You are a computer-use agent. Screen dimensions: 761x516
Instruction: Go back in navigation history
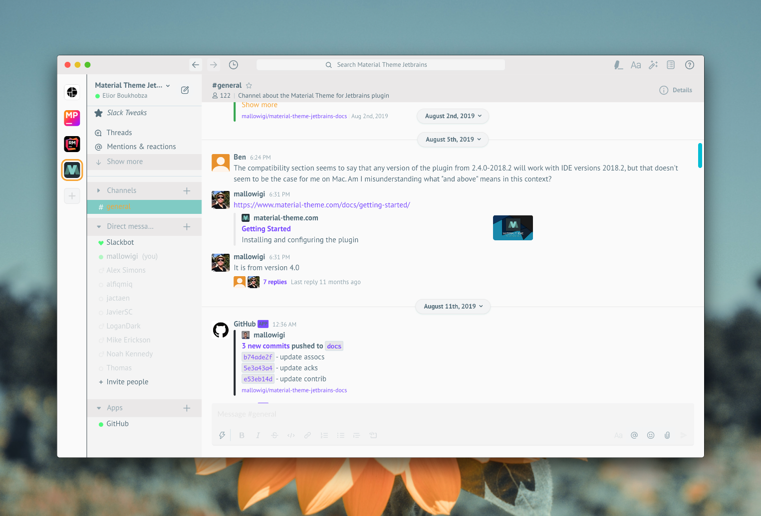[x=196, y=65]
